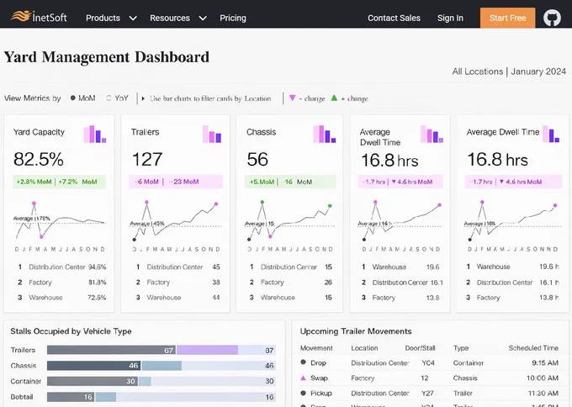The width and height of the screenshot is (572, 407).
Task: Click the Chassis count 56
Action: (x=257, y=160)
